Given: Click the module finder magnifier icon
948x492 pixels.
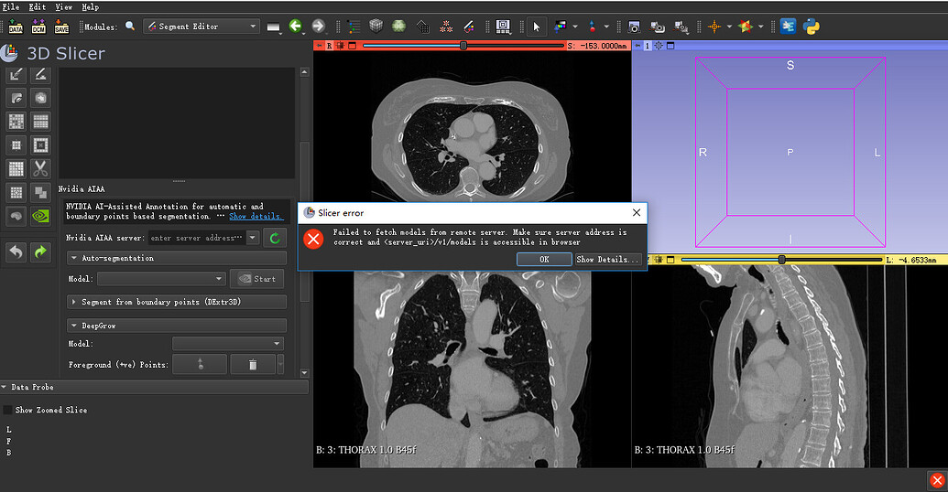Looking at the screenshot, I should pyautogui.click(x=130, y=26).
